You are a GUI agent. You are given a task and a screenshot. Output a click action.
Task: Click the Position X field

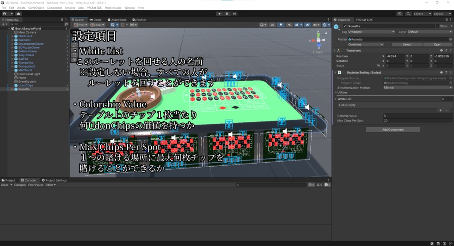395,56
